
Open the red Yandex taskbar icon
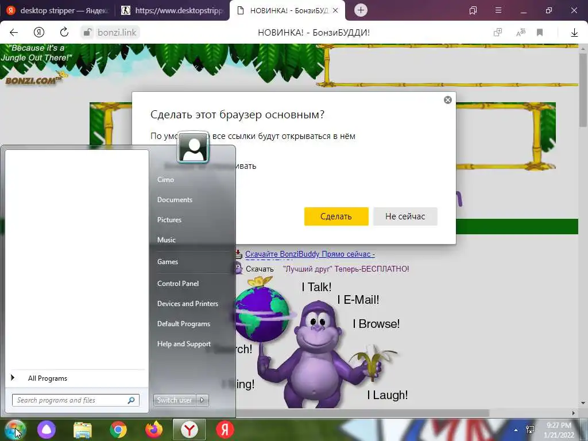225,430
